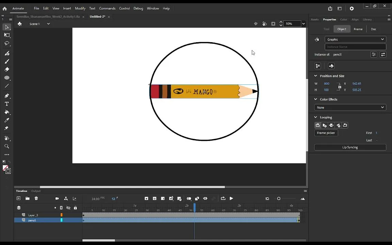Screen dimensions: 392x245
Task: Select the Pen tool
Action: (x=7, y=96)
